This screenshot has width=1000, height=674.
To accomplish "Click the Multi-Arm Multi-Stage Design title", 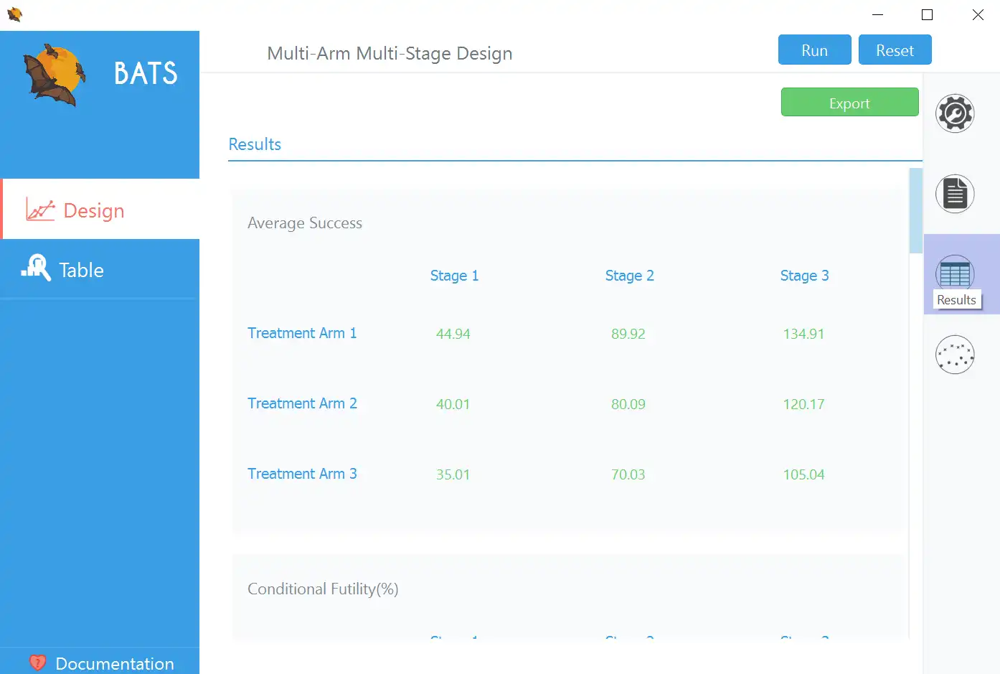I will pos(390,54).
